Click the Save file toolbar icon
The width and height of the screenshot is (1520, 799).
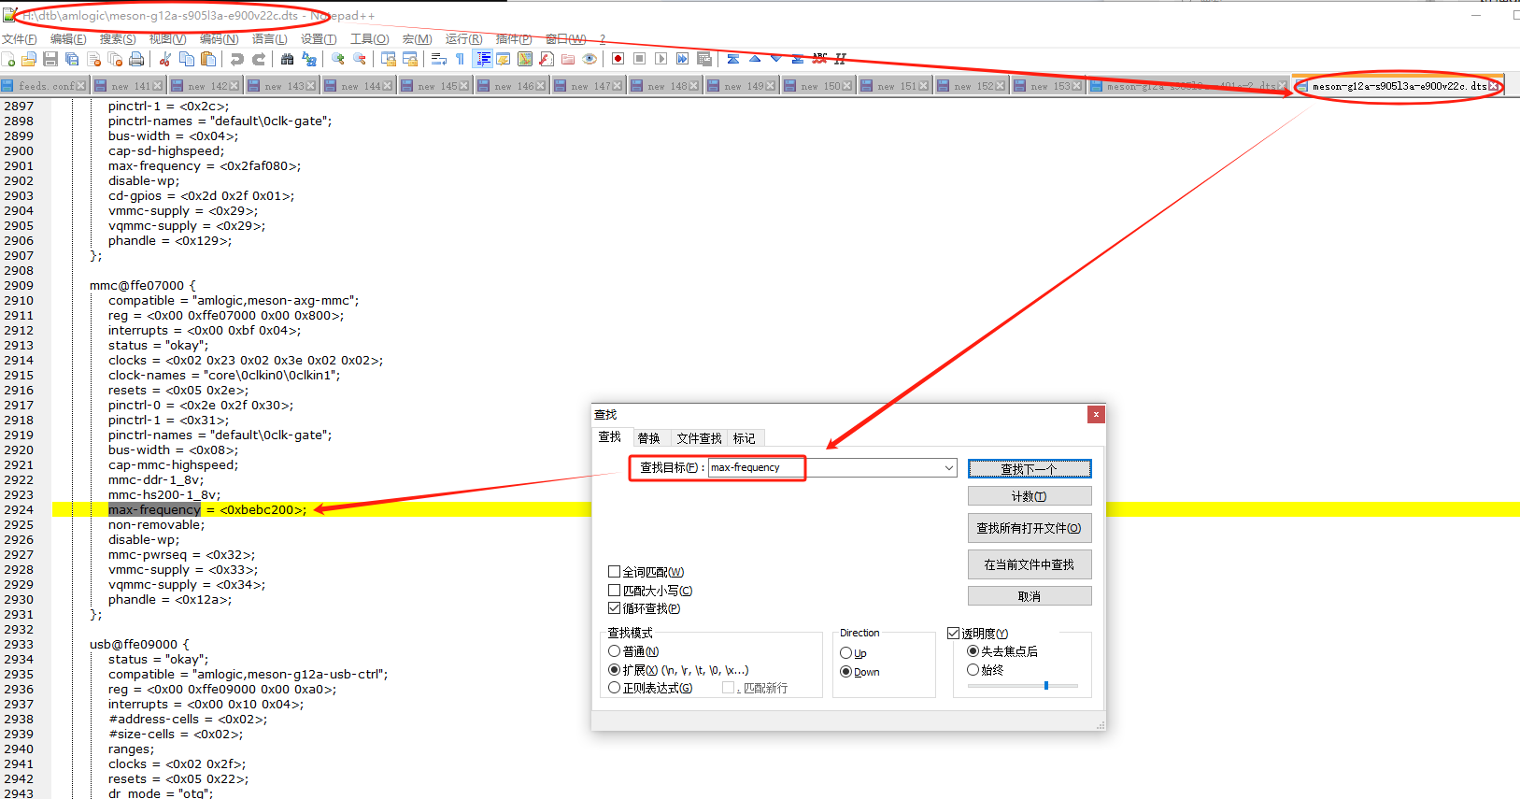pyautogui.click(x=50, y=59)
